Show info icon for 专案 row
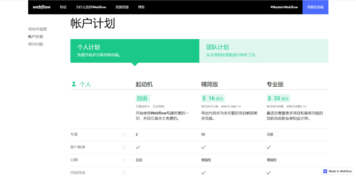Viewport: 356px width, 176px height. (124, 134)
